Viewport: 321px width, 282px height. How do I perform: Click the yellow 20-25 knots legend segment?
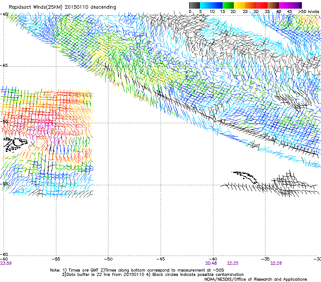point(239,5)
